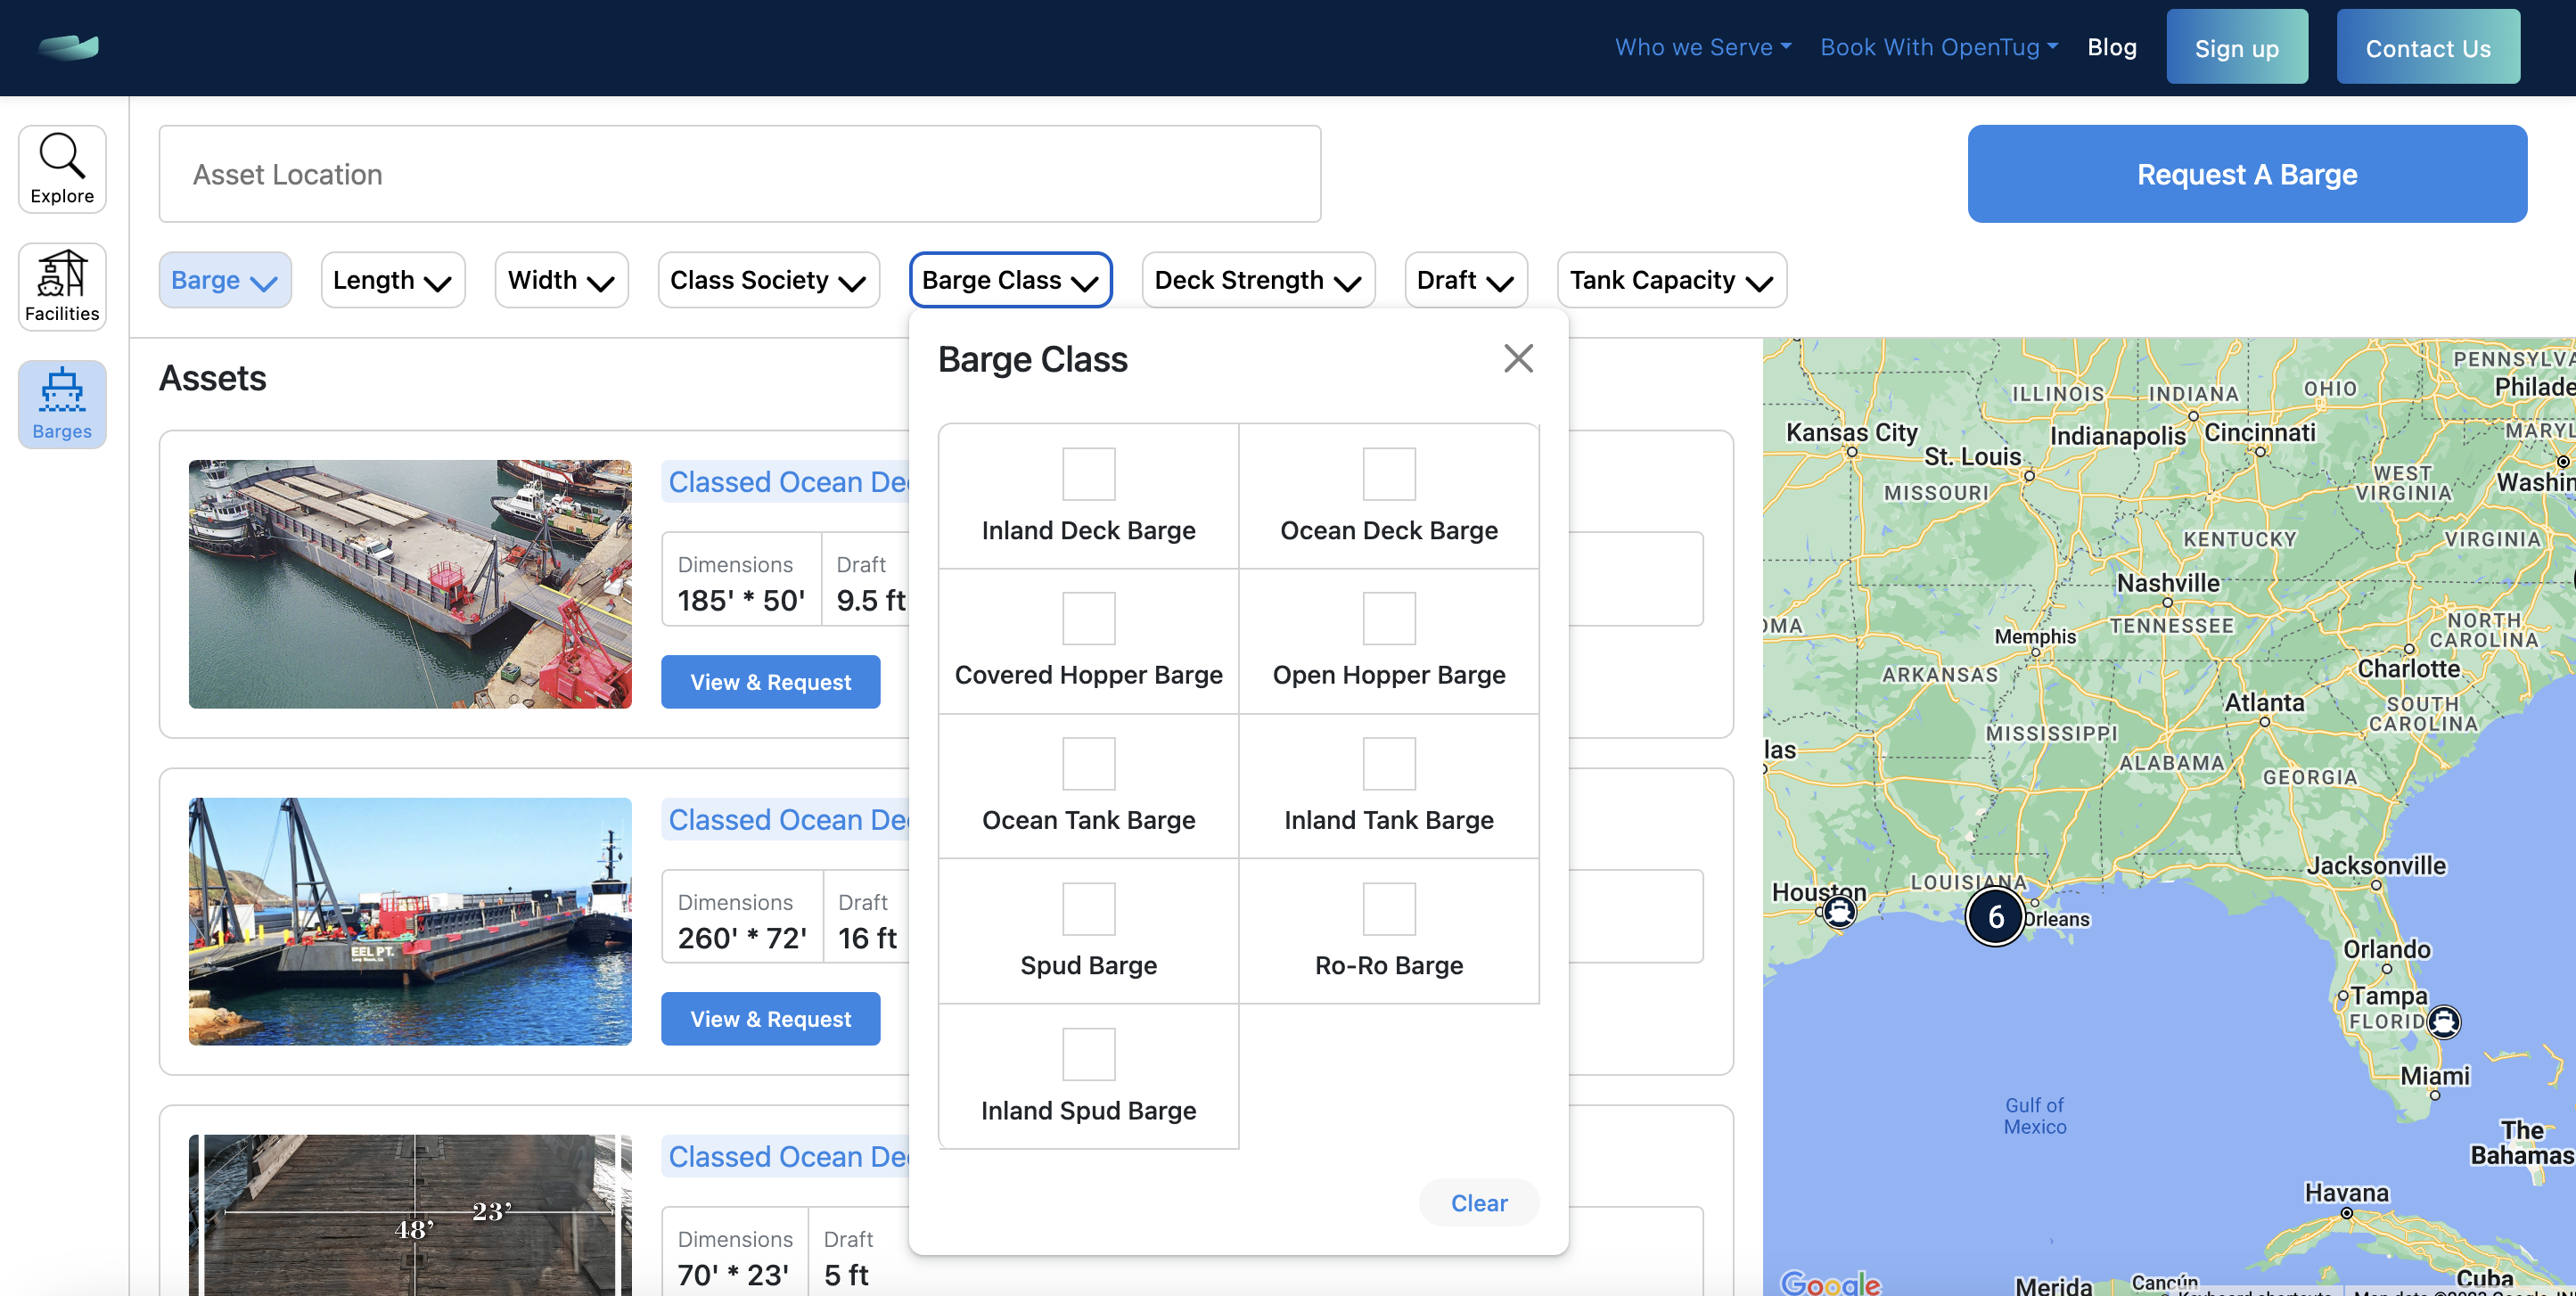2576x1296 pixels.
Task: Open the Facilities panel from the sidebar
Action: (x=61, y=286)
